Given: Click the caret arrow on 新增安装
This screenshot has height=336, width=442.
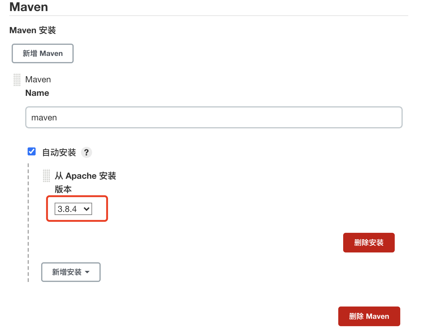Looking at the screenshot, I should (x=87, y=272).
